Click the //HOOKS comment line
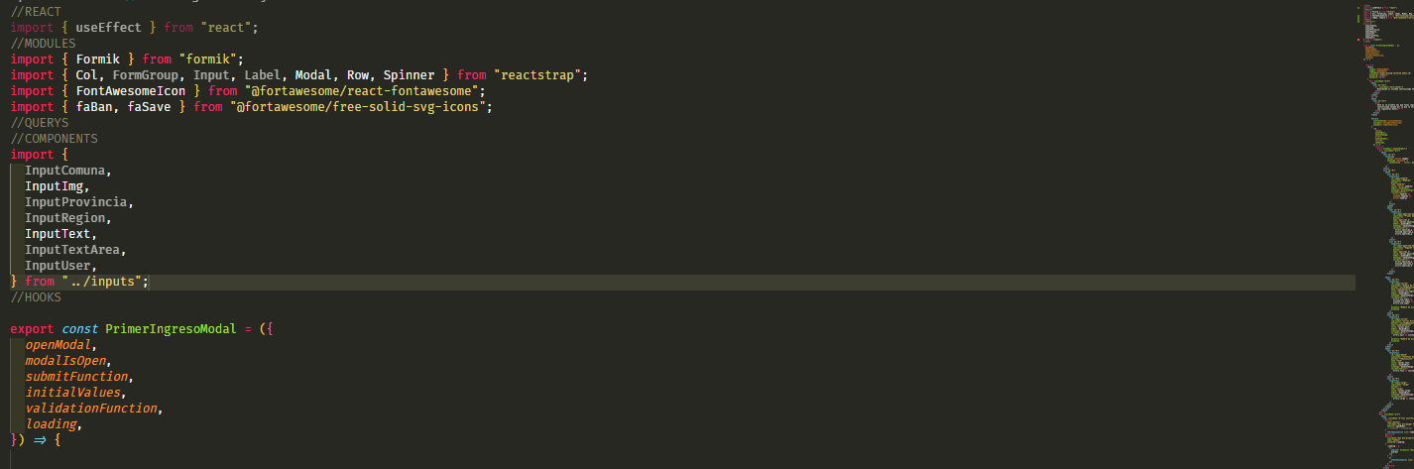 [x=36, y=297]
